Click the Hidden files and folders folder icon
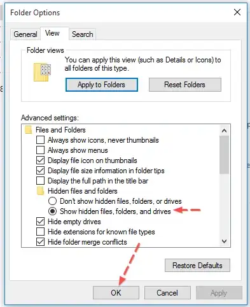Image resolution: width=250 pixels, height=307 pixels. [40, 191]
